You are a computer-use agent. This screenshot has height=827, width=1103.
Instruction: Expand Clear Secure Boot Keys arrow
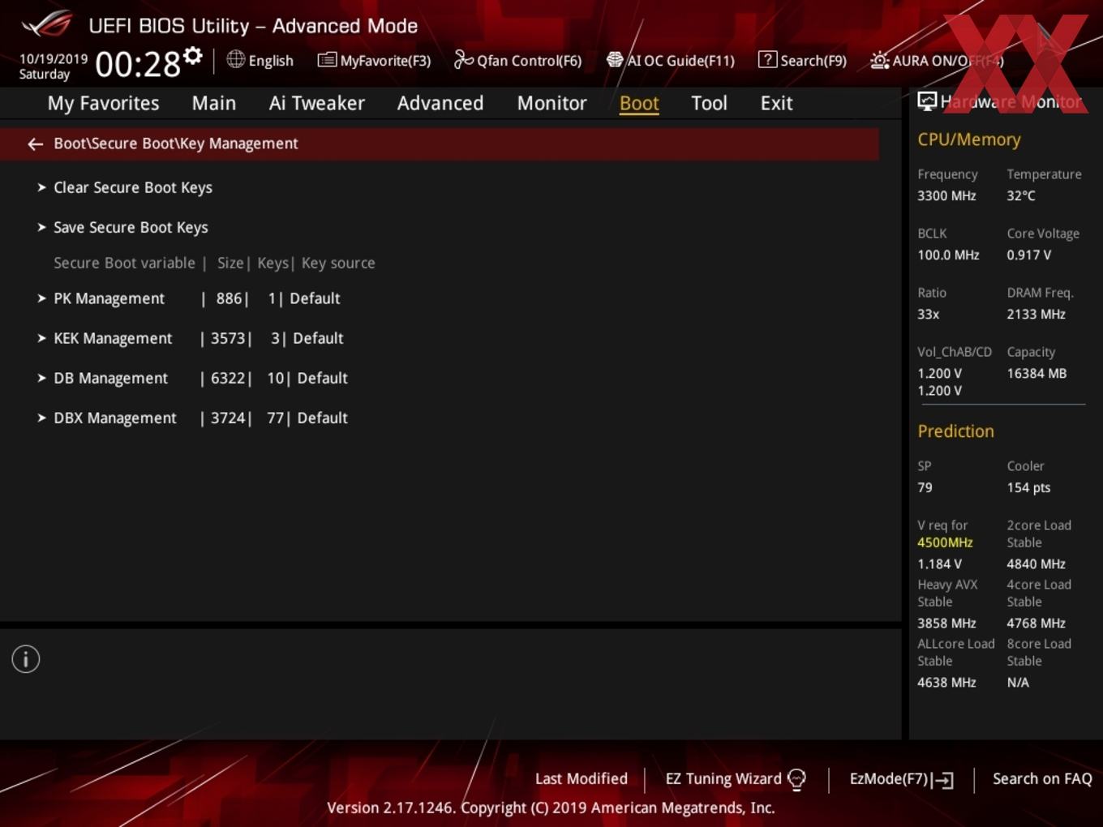41,187
